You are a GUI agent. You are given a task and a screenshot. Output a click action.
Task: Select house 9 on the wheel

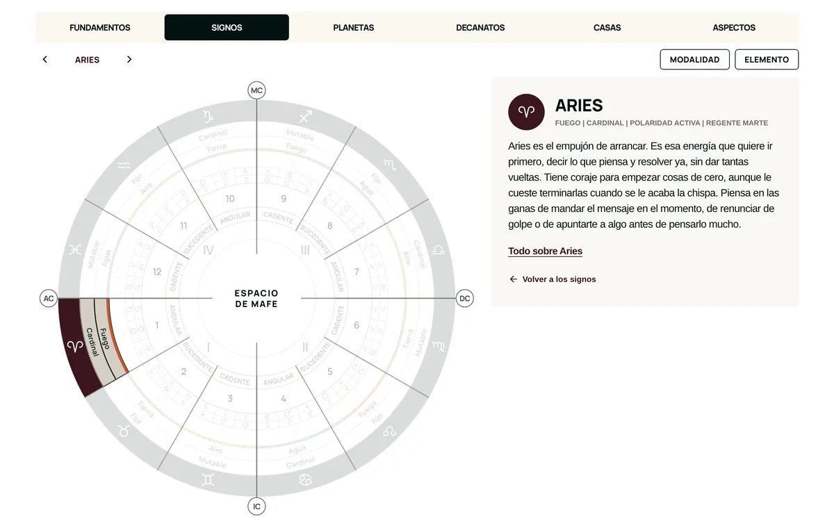tap(284, 199)
